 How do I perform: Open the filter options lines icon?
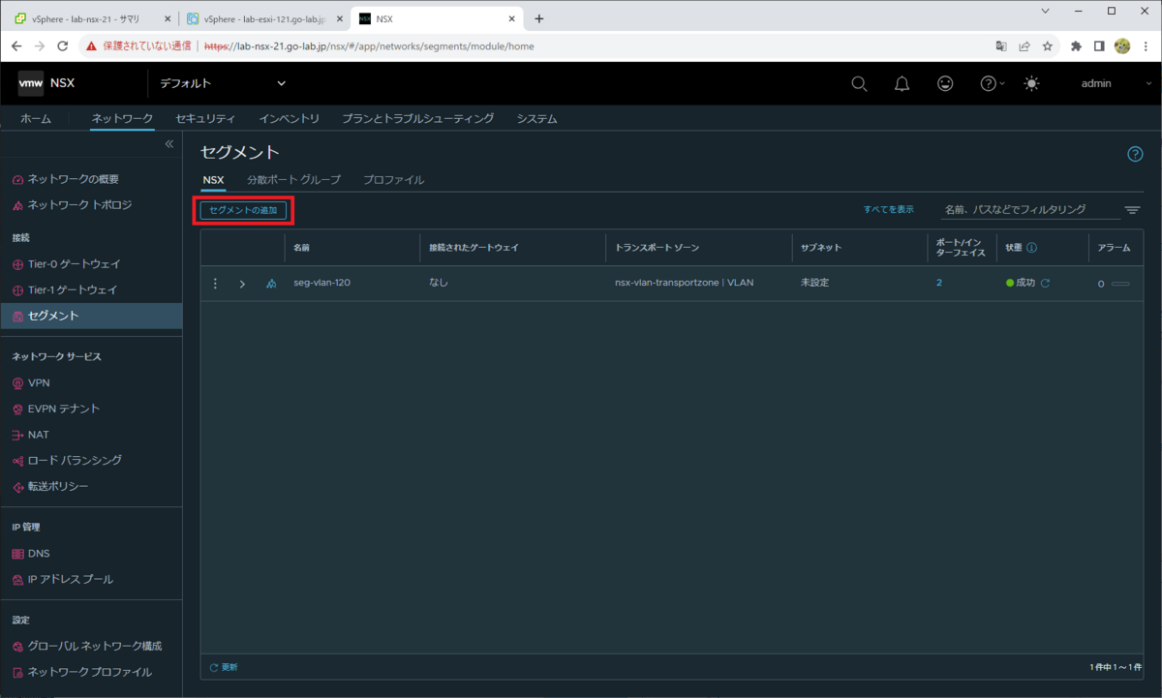1132,210
